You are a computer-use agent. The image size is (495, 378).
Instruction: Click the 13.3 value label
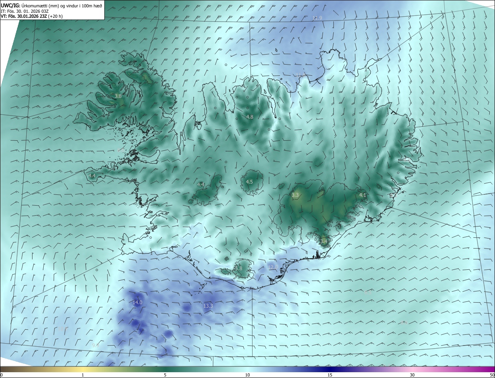click(x=208, y=306)
